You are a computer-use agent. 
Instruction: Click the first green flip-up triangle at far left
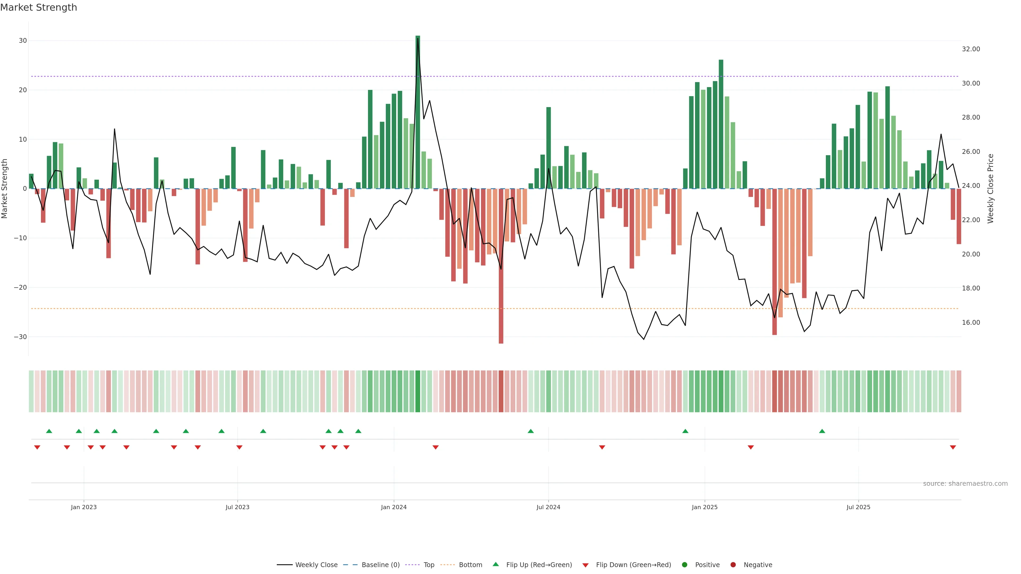(49, 431)
